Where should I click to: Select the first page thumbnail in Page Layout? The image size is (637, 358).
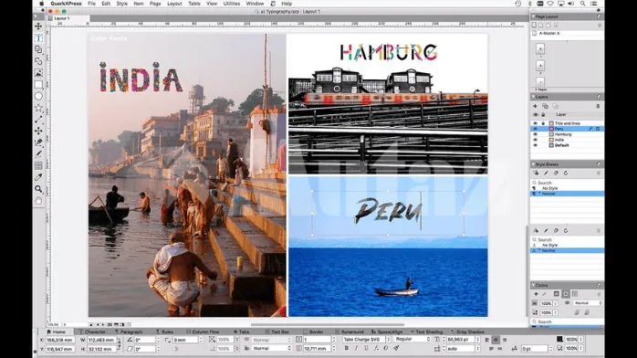[x=540, y=49]
